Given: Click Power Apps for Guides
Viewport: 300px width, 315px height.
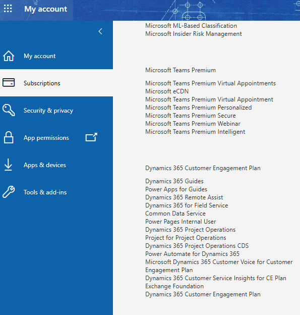Looking at the screenshot, I should click(176, 189).
